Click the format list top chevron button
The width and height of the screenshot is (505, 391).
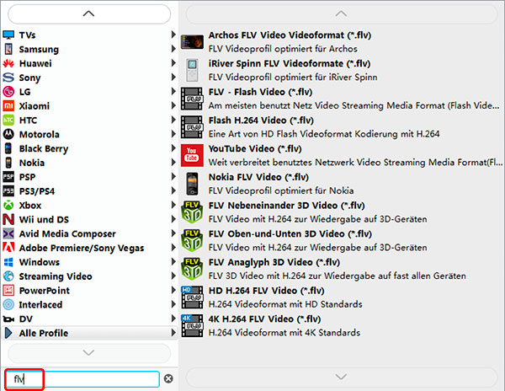342,13
